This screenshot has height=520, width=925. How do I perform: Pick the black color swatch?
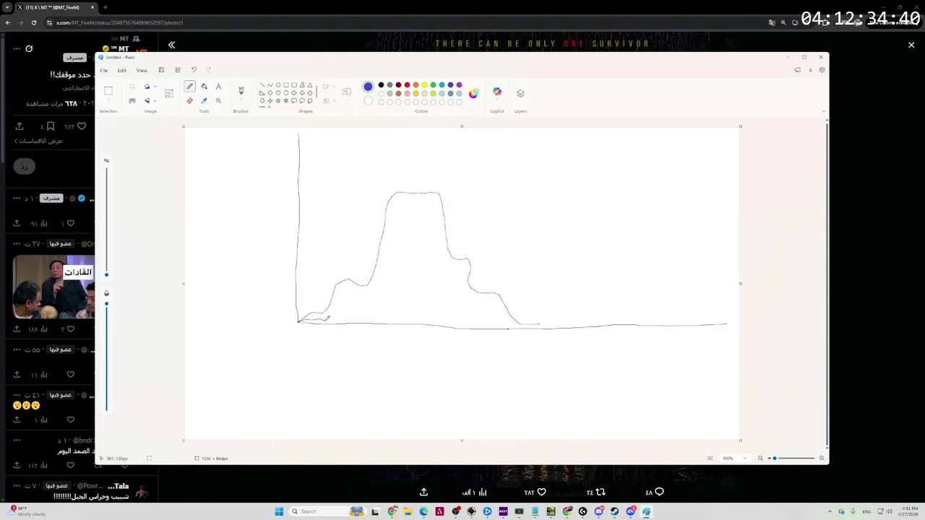[x=381, y=85]
